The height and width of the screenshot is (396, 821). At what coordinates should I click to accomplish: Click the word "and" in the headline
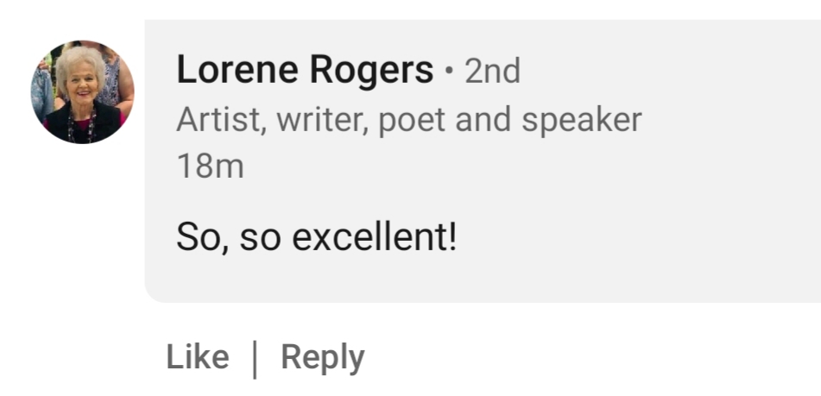(x=482, y=120)
